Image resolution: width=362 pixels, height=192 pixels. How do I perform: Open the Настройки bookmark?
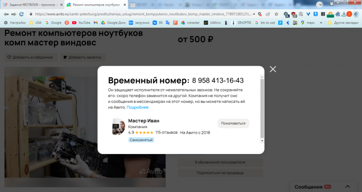pos(15,23)
